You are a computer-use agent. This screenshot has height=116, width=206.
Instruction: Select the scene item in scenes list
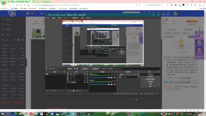click(x=56, y=74)
